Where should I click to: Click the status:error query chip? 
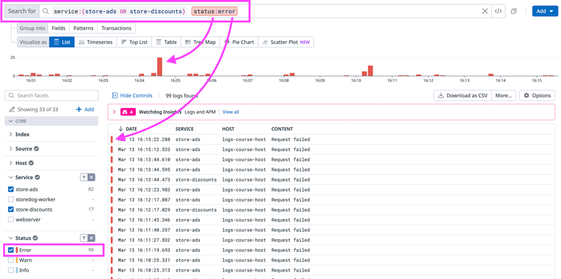214,11
